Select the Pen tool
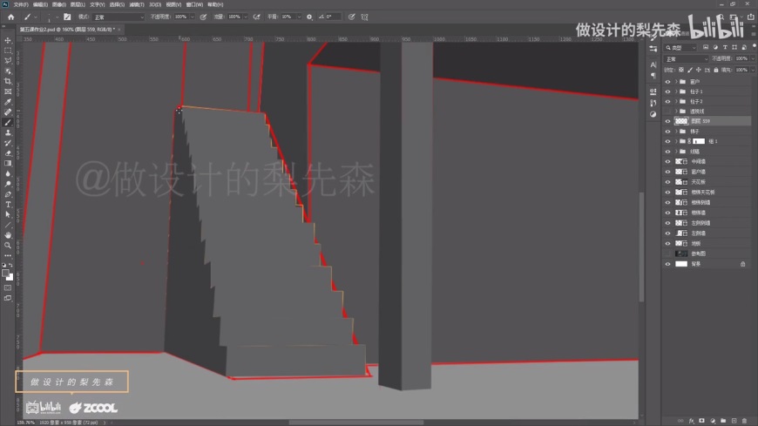Image resolution: width=758 pixels, height=426 pixels. click(8, 194)
